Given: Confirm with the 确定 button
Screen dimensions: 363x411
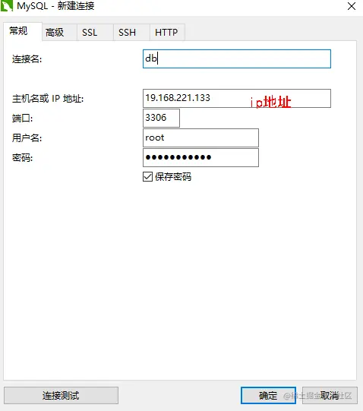Looking at the screenshot, I should [268, 396].
